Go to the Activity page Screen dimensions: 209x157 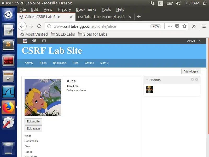point(29,63)
